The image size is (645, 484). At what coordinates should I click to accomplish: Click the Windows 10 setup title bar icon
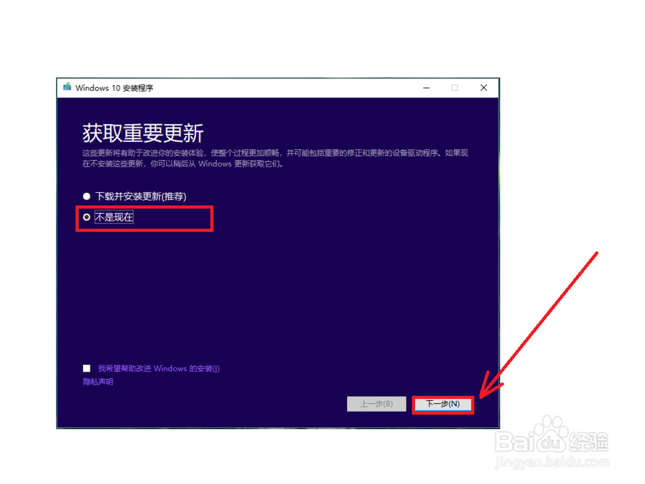[67, 87]
